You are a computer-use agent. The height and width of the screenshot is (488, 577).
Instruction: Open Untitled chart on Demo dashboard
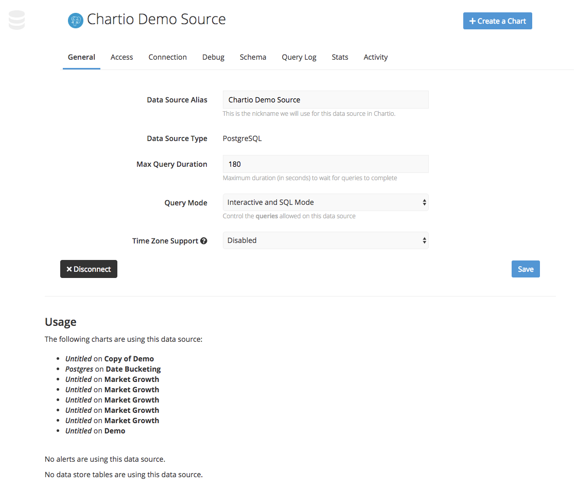[95, 431]
